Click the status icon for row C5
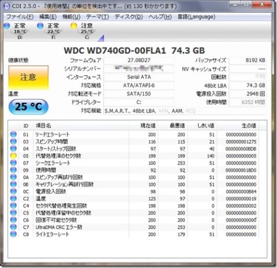 13,213
